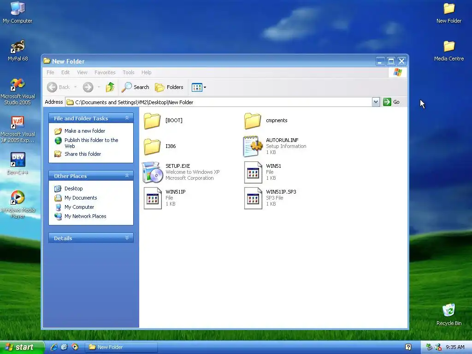This screenshot has height=354, width=472.
Task: Click the Safely Remove Hardware tray icon
Action: 429,347
